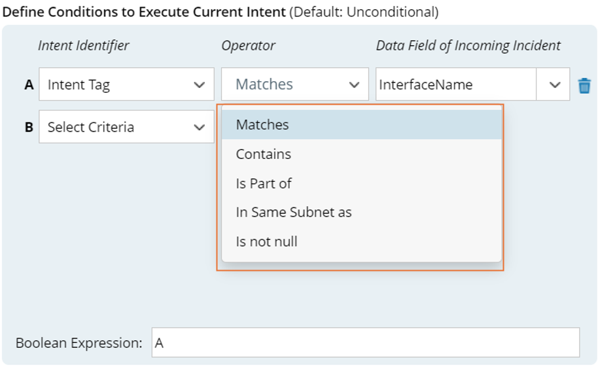Click the chevron arrow in Operator box

(x=354, y=85)
